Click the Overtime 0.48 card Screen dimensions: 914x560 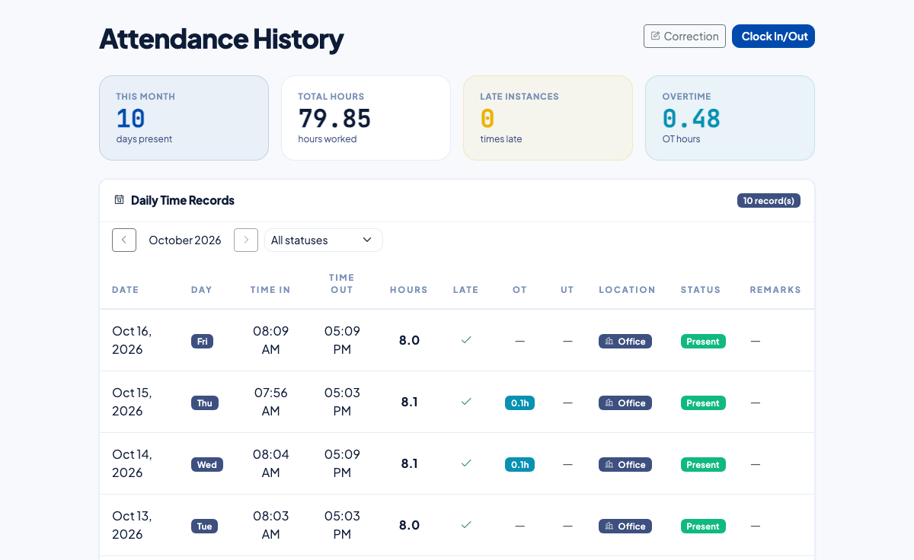pos(730,118)
